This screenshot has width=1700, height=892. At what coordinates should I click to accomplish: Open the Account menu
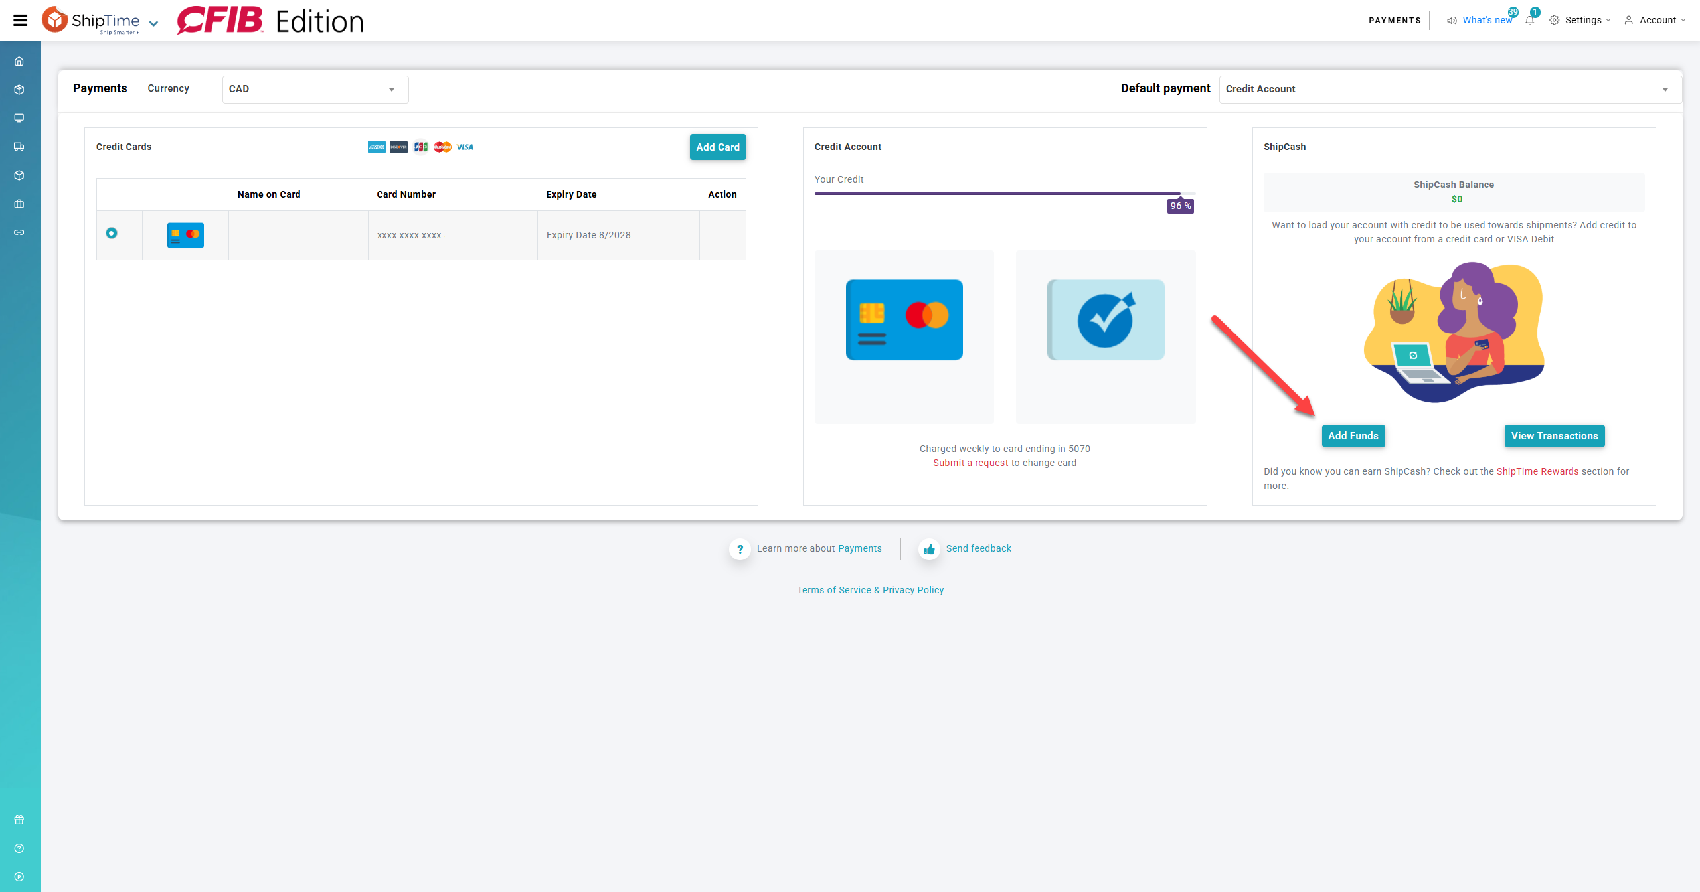[x=1657, y=20]
